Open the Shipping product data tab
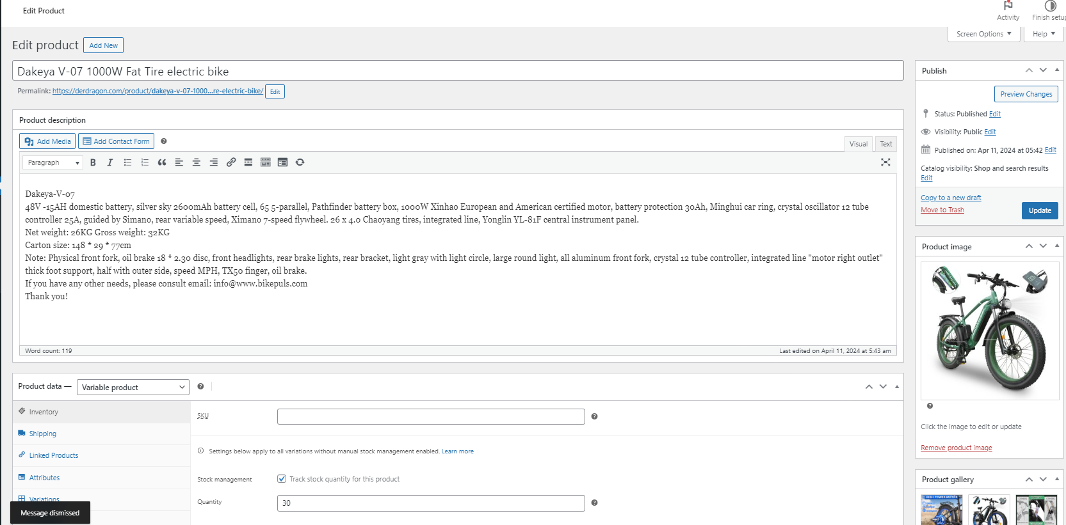 [x=43, y=434]
